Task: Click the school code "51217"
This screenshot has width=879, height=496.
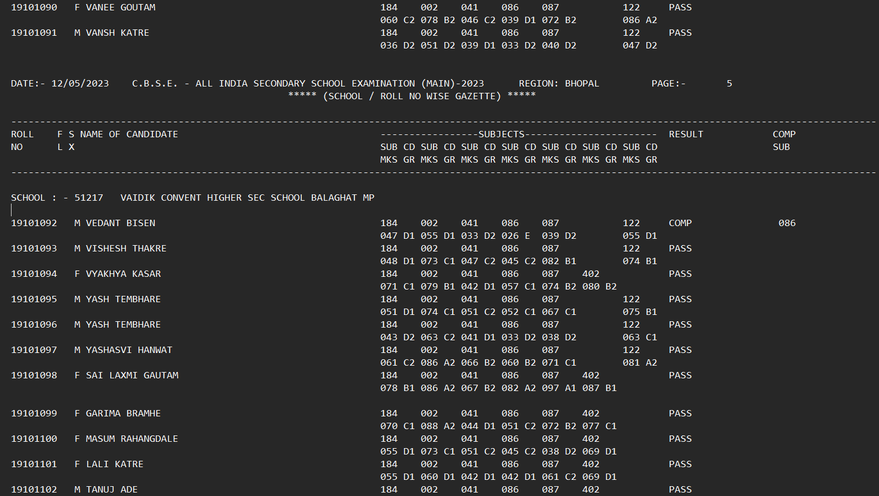Action: tap(89, 198)
